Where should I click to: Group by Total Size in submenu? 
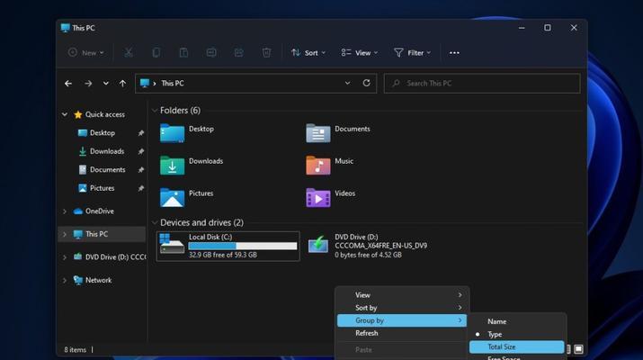517,346
